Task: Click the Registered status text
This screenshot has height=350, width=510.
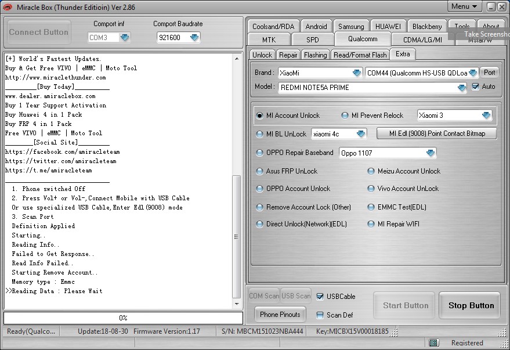Action: [x=467, y=343]
